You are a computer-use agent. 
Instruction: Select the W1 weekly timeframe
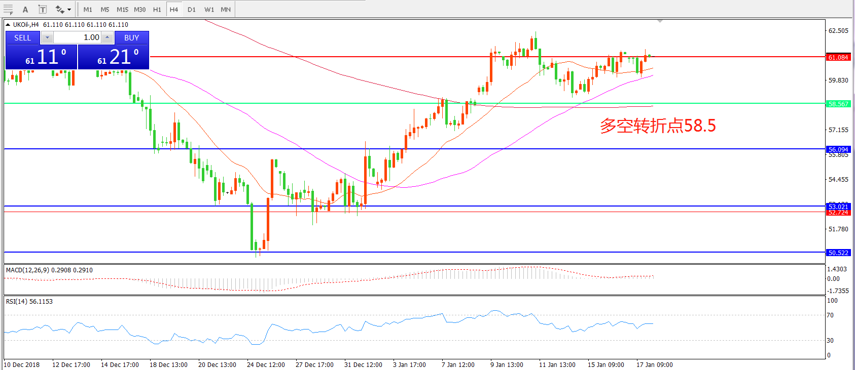coord(209,10)
